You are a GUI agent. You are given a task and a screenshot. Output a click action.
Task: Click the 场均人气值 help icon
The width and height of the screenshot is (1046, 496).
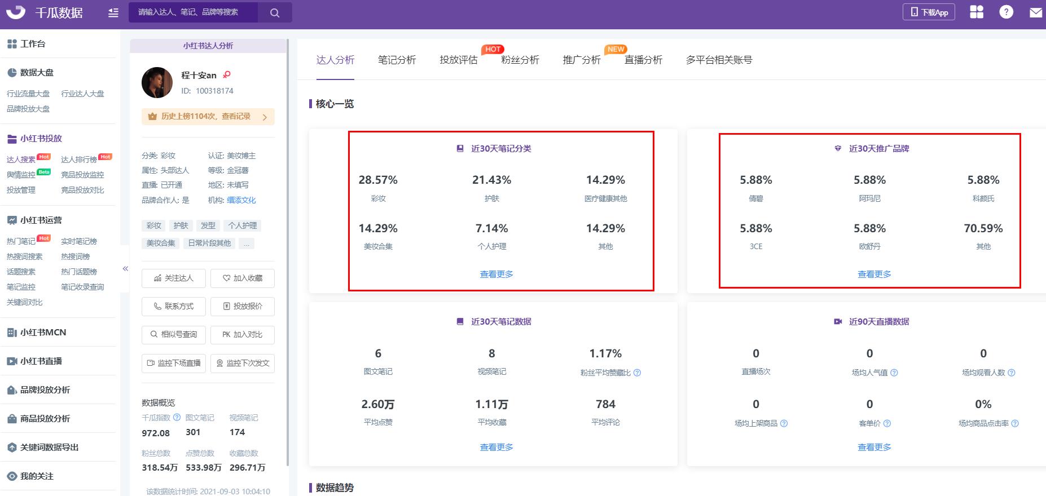coord(894,373)
